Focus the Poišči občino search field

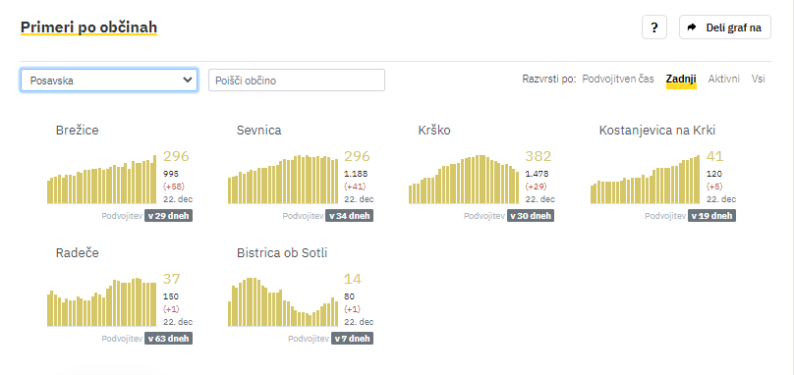297,80
